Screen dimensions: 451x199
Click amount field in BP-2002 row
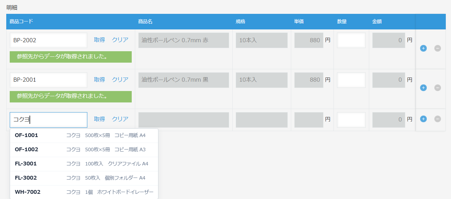pyautogui.click(x=389, y=40)
